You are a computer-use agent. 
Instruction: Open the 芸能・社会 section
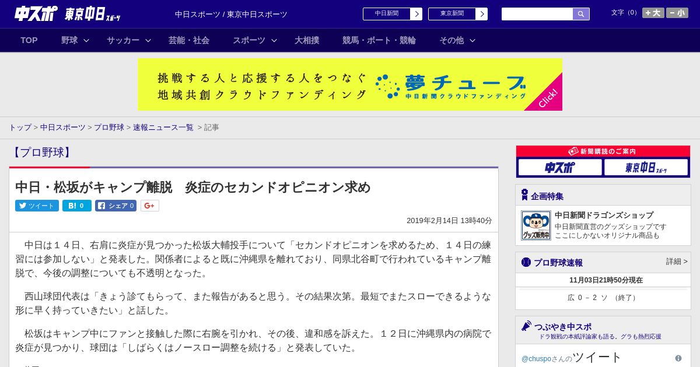[x=189, y=40]
